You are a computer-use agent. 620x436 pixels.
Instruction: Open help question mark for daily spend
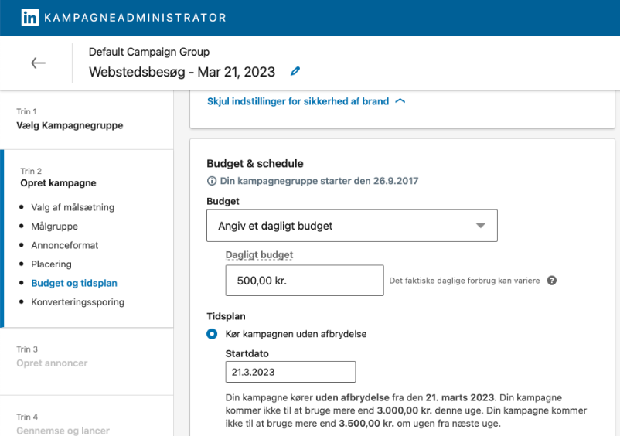pyautogui.click(x=552, y=281)
